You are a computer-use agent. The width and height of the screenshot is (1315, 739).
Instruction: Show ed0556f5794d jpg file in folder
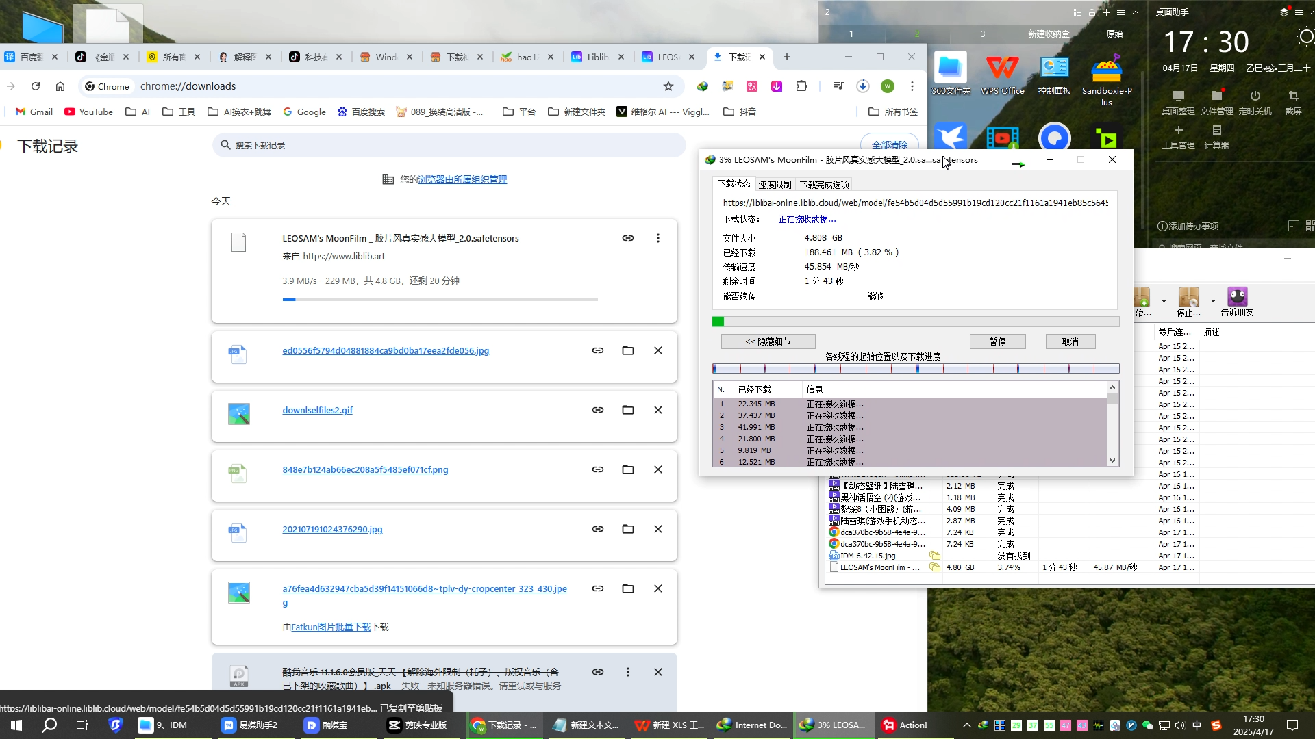click(x=628, y=350)
